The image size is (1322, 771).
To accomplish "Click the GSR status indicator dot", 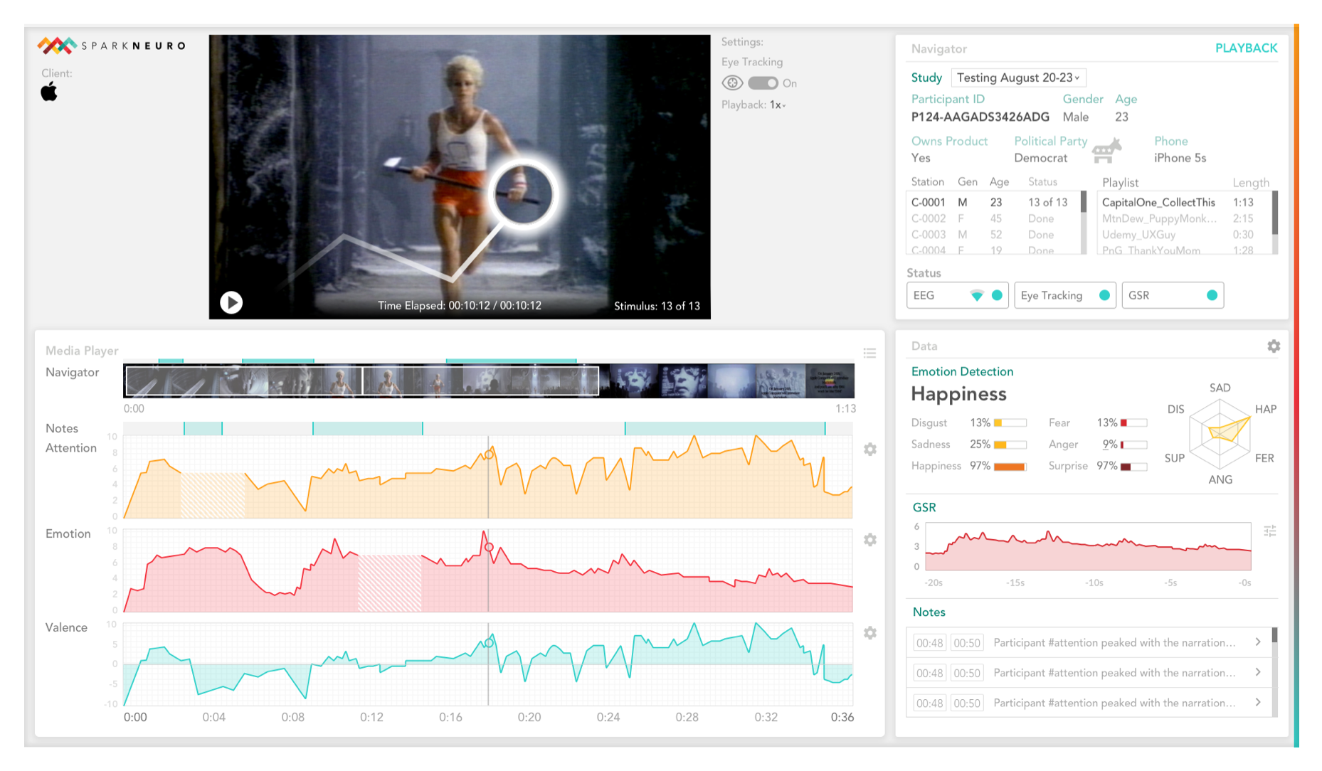I will coord(1212,295).
